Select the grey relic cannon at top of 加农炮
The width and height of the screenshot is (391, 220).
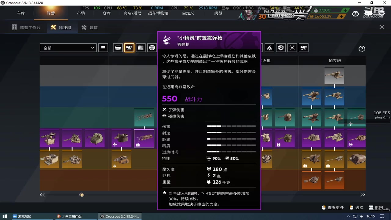pyautogui.click(x=334, y=76)
